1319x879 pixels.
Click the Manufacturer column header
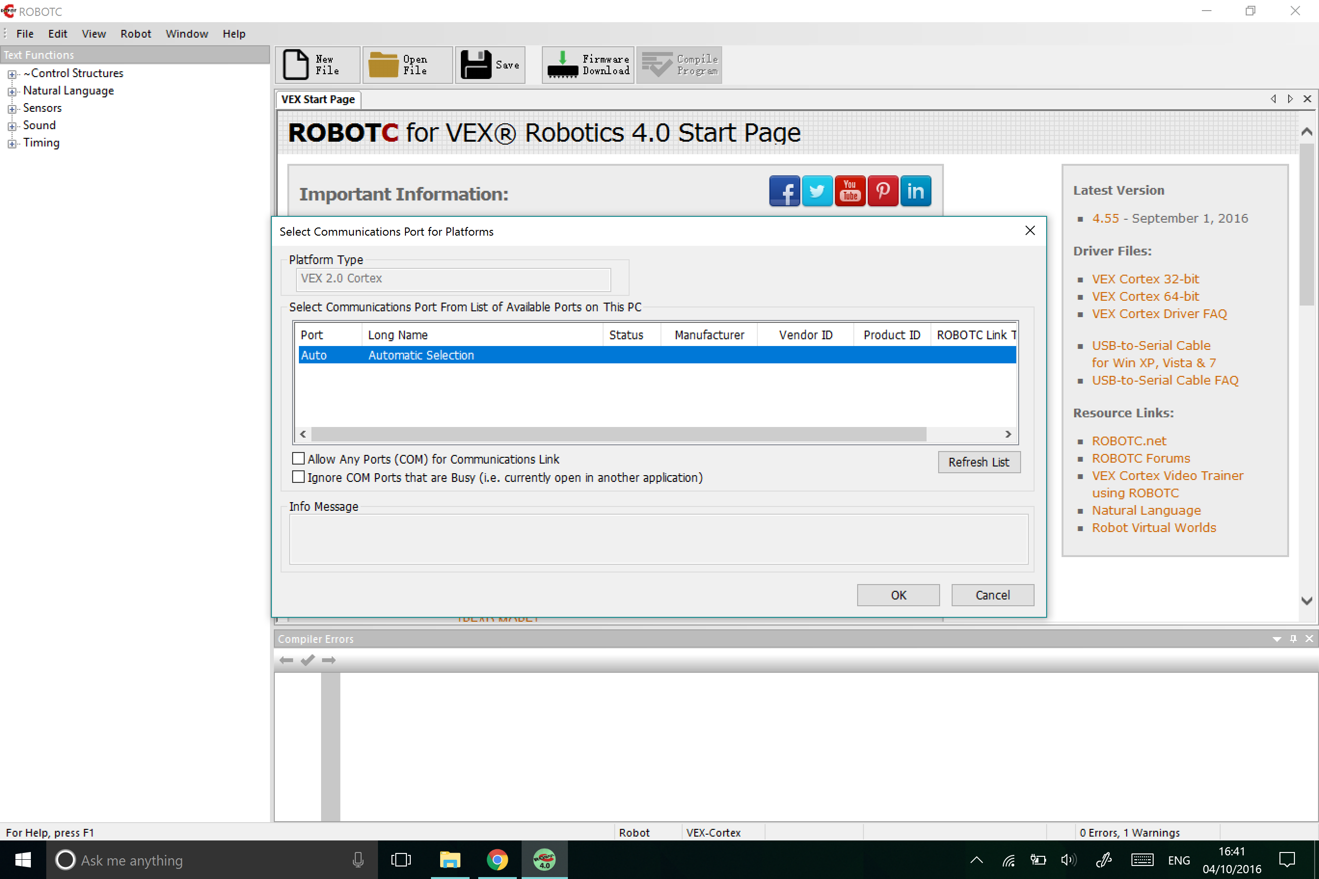709,334
